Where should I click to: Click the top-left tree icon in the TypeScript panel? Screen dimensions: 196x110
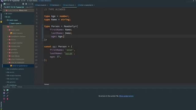click(x=4, y=90)
